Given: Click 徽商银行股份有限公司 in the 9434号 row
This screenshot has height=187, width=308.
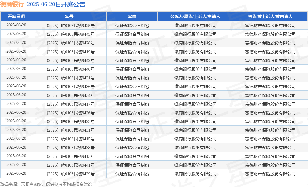Looking at the screenshot, I should coord(196,96).
